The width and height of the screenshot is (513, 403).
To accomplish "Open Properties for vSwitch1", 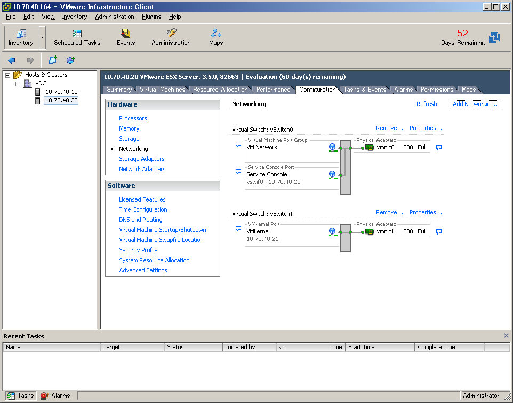I will click(x=426, y=212).
